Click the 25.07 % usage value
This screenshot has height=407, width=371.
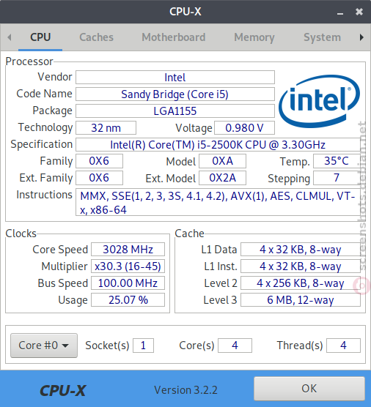coord(128,300)
